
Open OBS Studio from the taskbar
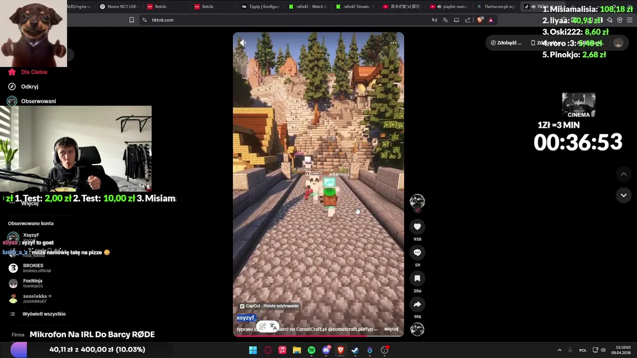(x=384, y=350)
